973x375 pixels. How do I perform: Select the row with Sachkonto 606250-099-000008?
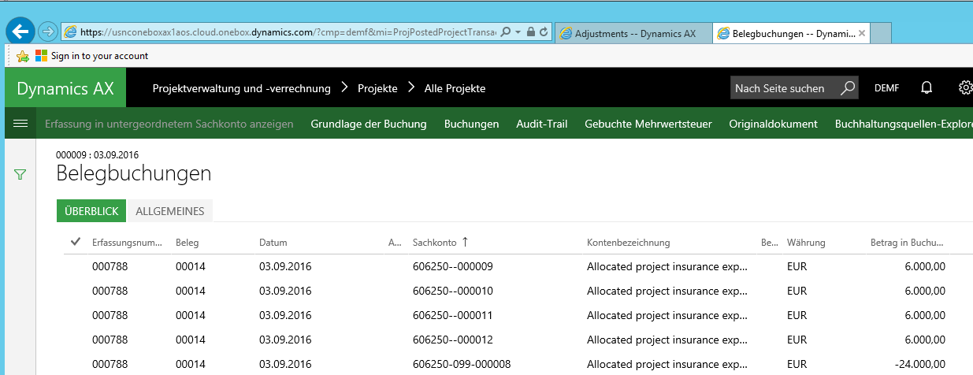click(x=462, y=364)
